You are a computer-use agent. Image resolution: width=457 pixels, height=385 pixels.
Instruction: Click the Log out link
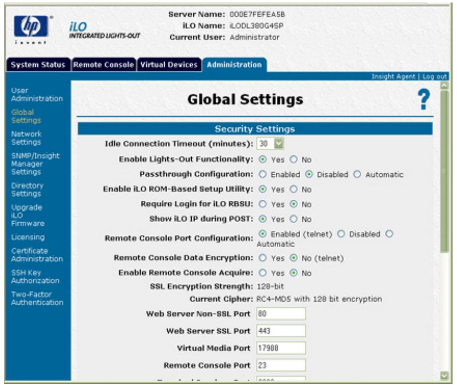click(435, 76)
